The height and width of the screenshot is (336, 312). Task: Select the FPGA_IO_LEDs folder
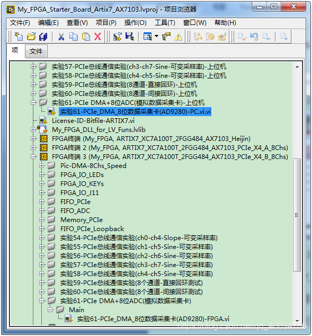82,175
